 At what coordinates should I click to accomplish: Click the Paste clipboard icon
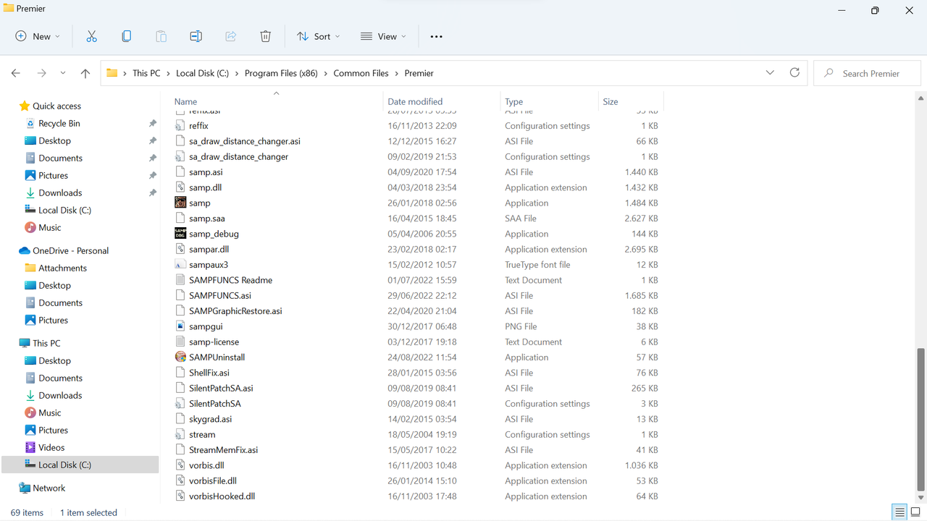point(161,36)
